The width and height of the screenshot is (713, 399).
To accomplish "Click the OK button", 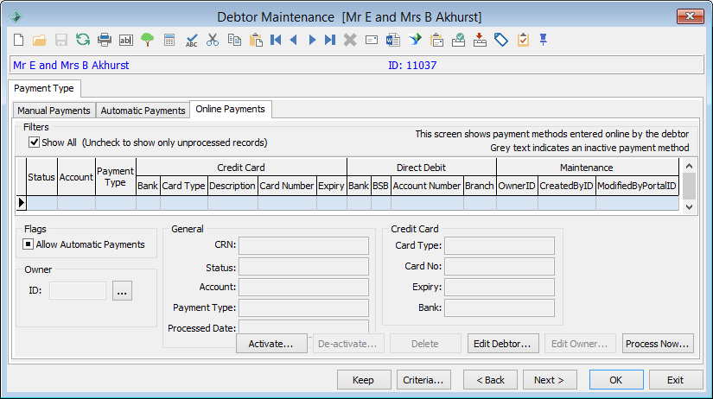I will click(616, 380).
